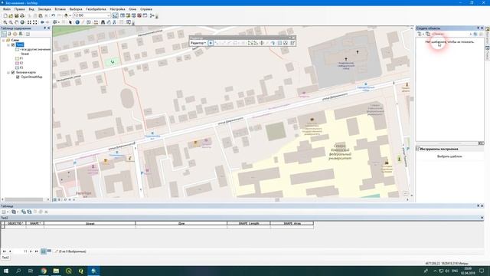This screenshot has width=490, height=276.
Task: List layers by drawing order
Action: tap(4, 34)
